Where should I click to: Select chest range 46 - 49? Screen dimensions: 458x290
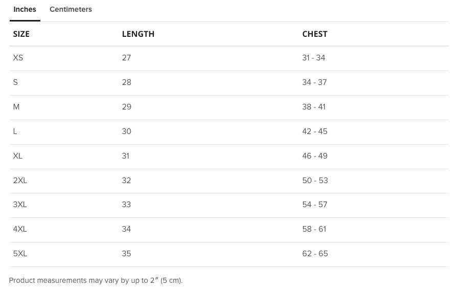coord(315,156)
